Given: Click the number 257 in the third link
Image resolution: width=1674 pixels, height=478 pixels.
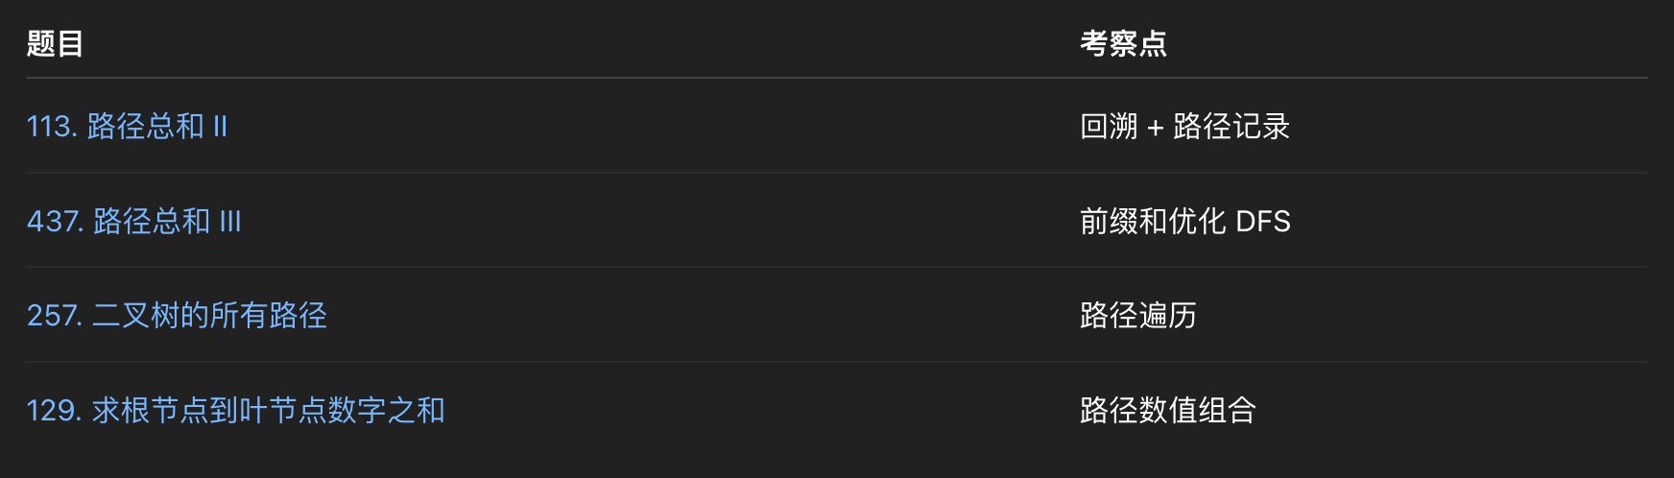Looking at the screenshot, I should pos(54,315).
